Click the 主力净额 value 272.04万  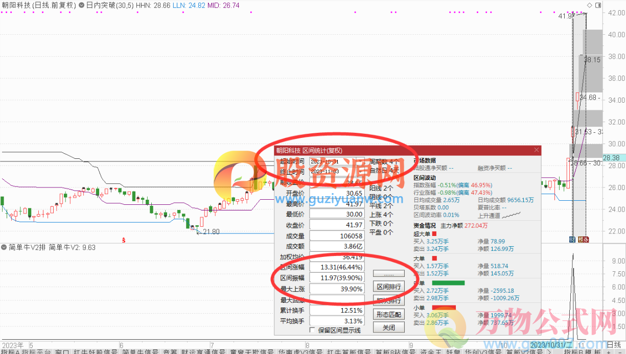[x=476, y=225]
